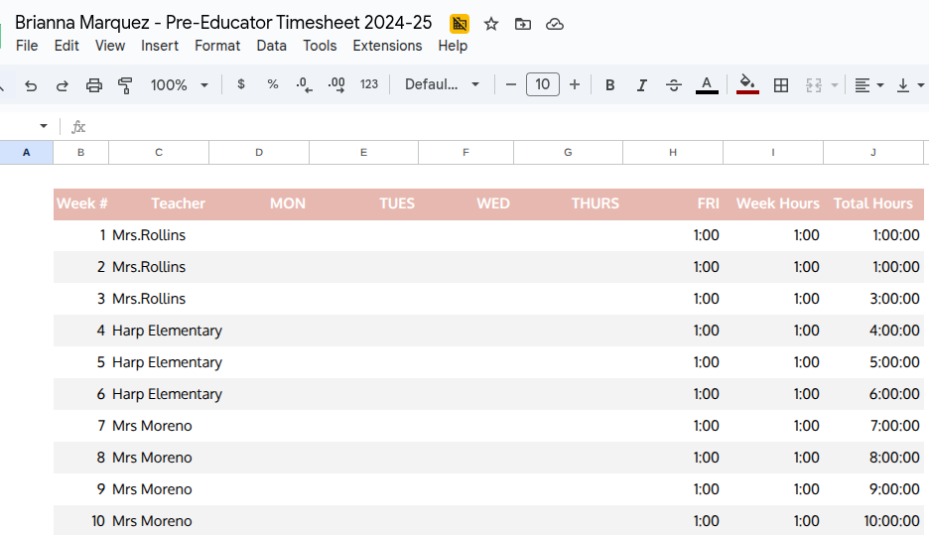The height and width of the screenshot is (535, 929).
Task: Open the 100% zoom dropdown
Action: (x=180, y=85)
